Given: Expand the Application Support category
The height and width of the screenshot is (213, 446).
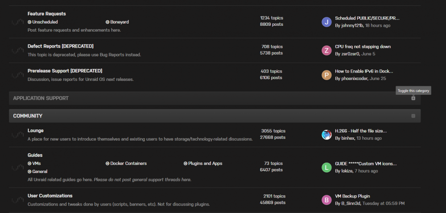Looking at the screenshot, I should pyautogui.click(x=413, y=98).
